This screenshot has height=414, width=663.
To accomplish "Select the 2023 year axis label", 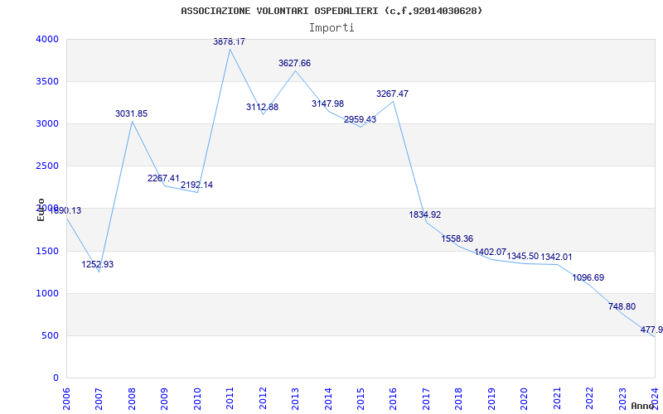I will (622, 397).
